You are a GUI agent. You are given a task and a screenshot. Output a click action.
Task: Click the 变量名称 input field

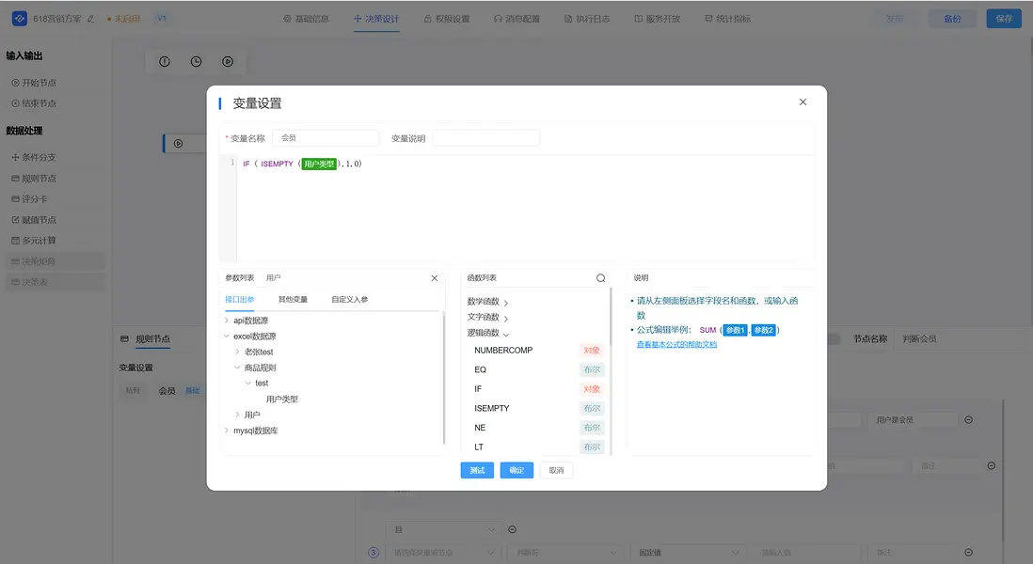tap(326, 138)
